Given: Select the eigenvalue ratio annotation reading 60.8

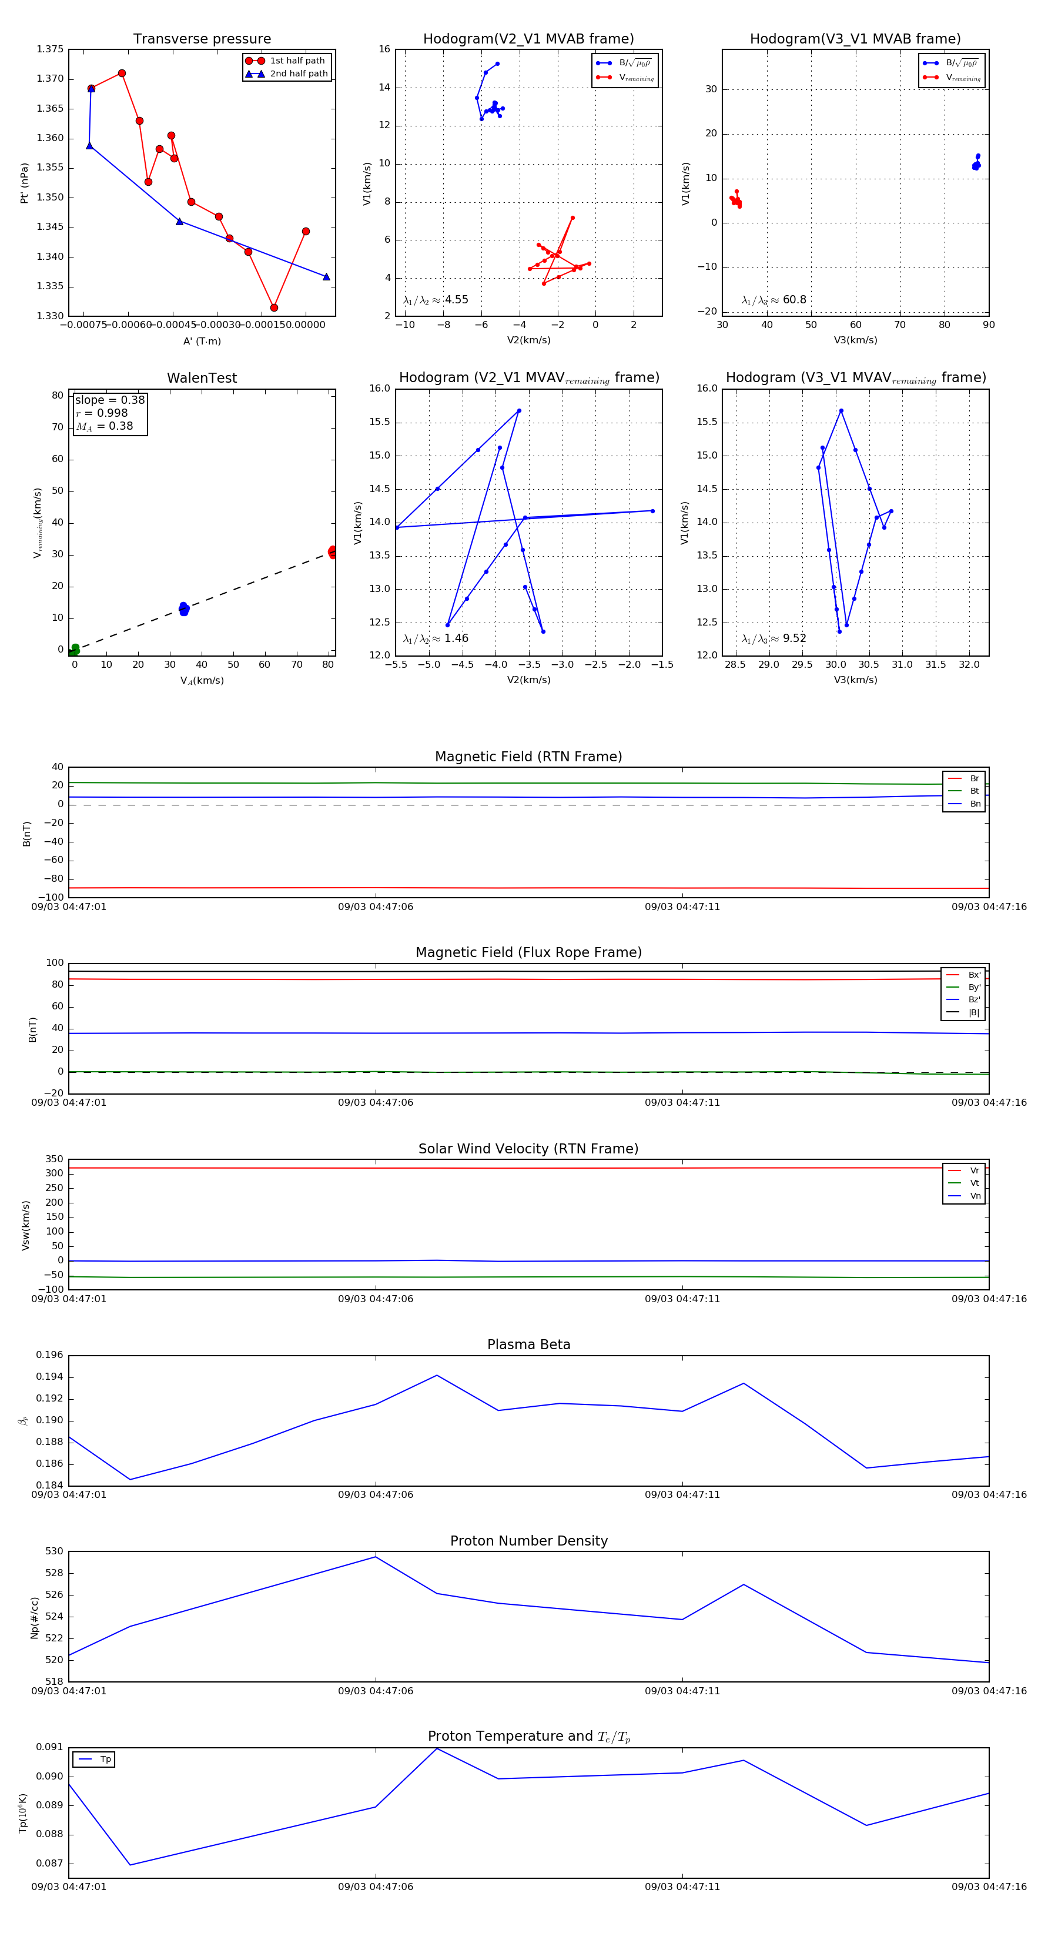Looking at the screenshot, I should tap(774, 300).
